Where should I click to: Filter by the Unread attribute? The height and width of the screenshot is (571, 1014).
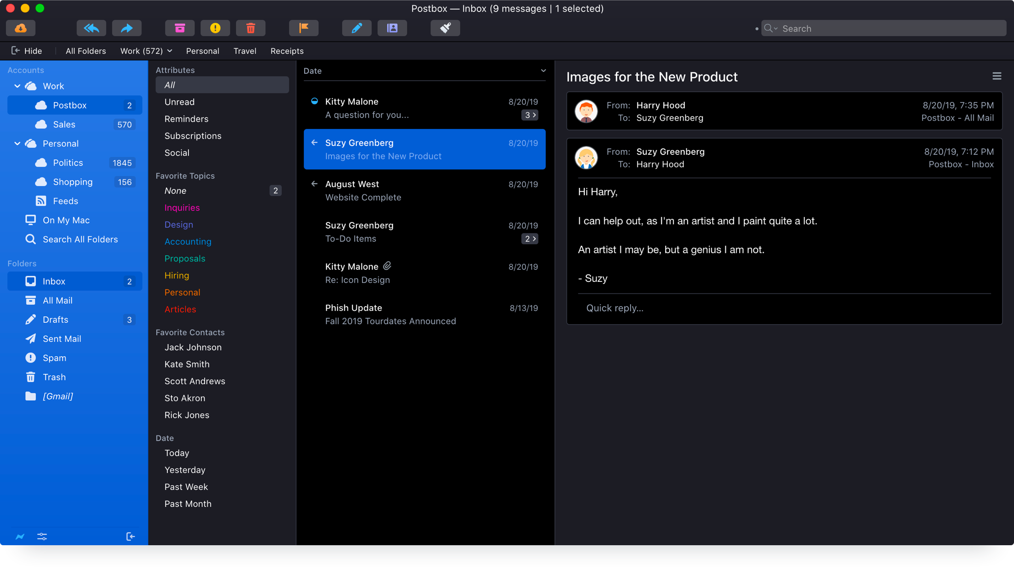(x=179, y=102)
